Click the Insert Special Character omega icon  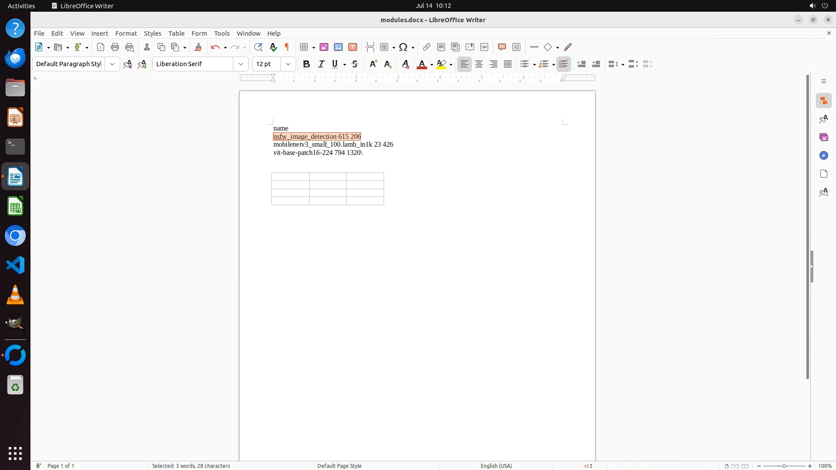point(403,47)
